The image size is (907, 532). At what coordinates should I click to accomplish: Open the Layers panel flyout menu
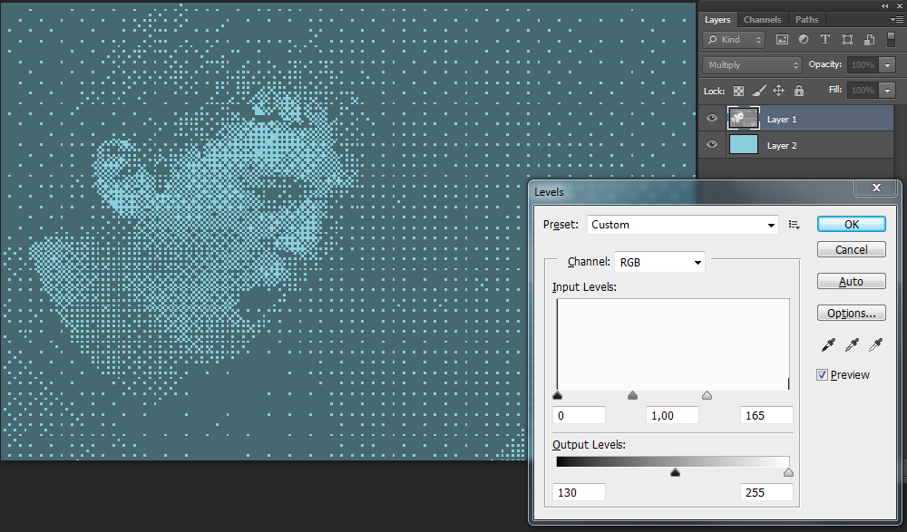point(897,19)
